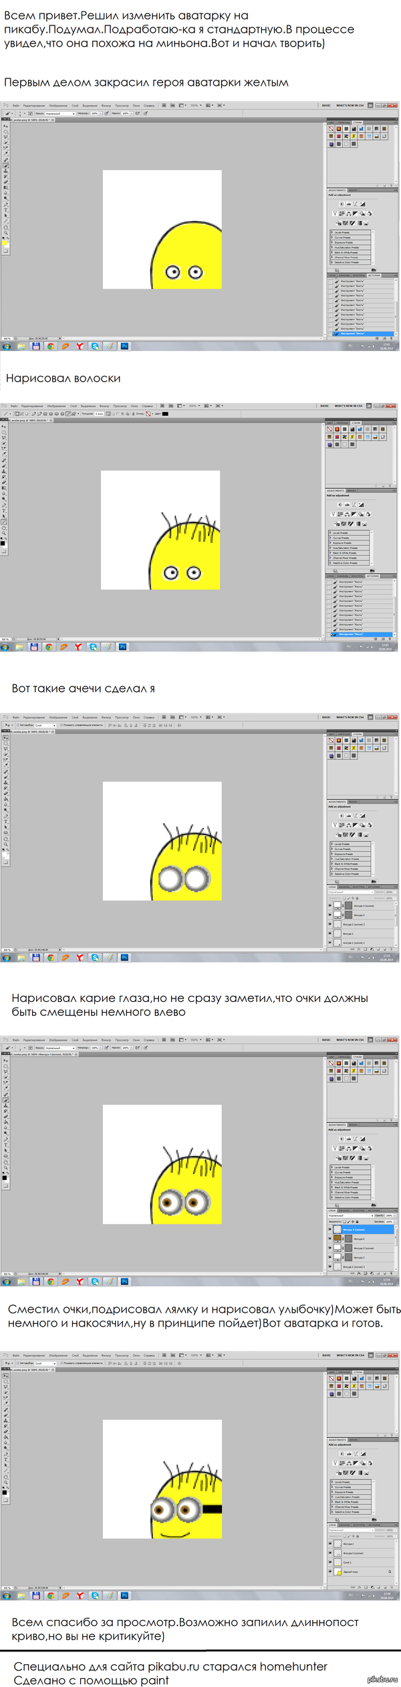Viewport: 401px width, 1687px height.
Task: Click 'WHAT'S NEW IN CS4' in the first screenshot
Action: pyautogui.click(x=350, y=105)
